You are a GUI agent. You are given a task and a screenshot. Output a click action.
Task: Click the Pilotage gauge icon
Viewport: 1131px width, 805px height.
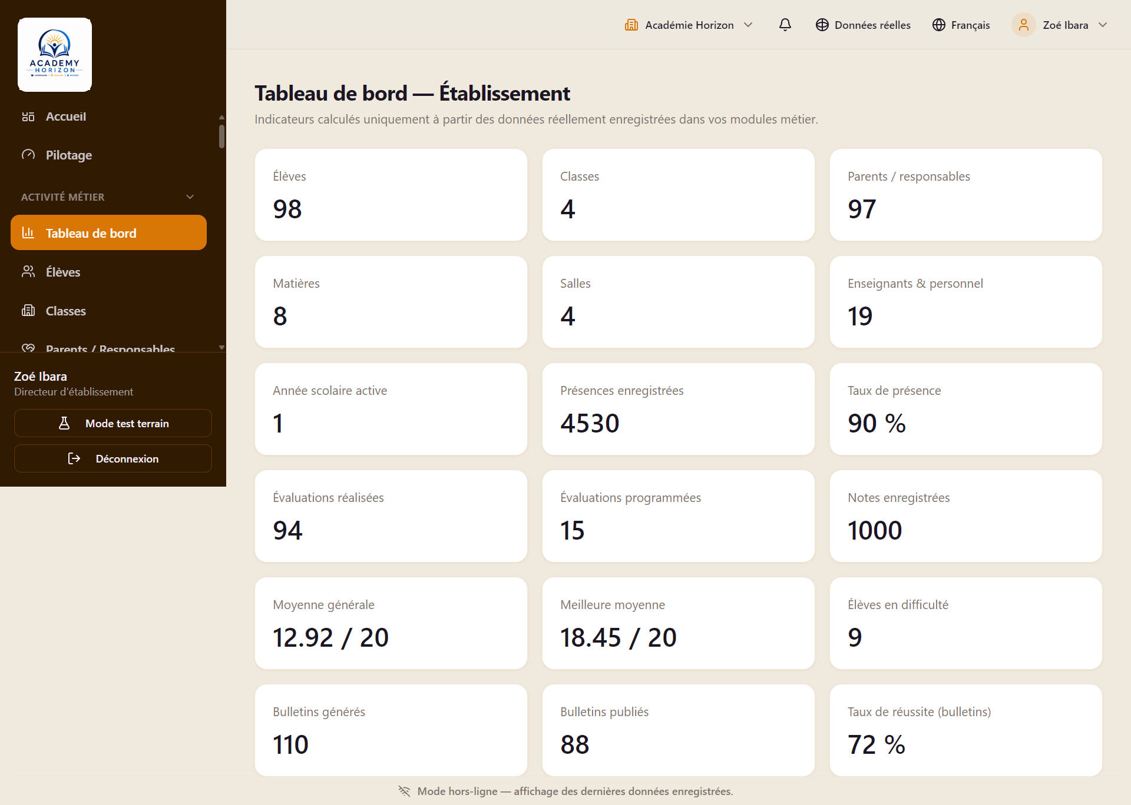tap(28, 155)
